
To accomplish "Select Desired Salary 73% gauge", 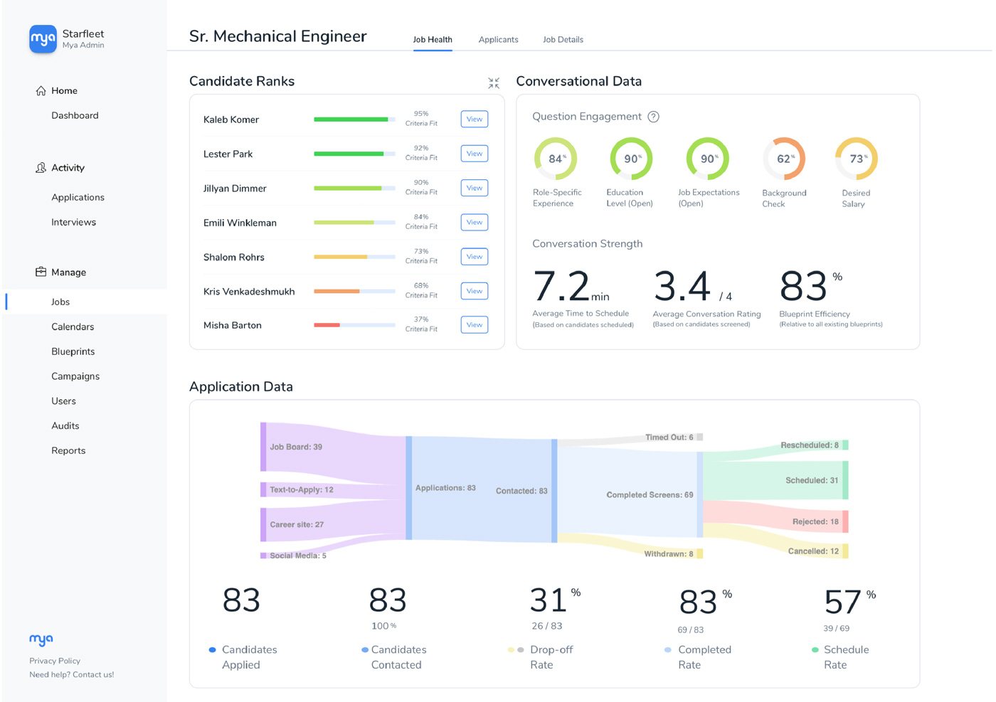I will click(x=856, y=159).
